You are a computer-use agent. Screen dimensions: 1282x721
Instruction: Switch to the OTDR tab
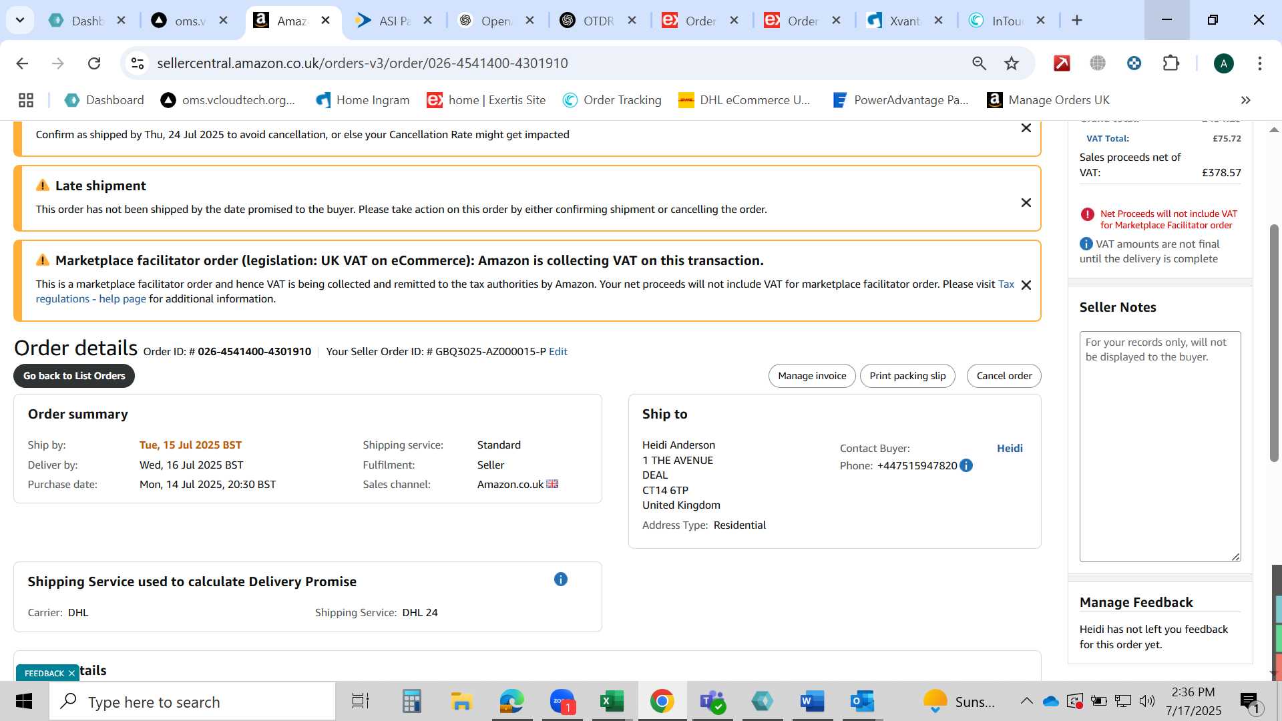[x=598, y=21]
